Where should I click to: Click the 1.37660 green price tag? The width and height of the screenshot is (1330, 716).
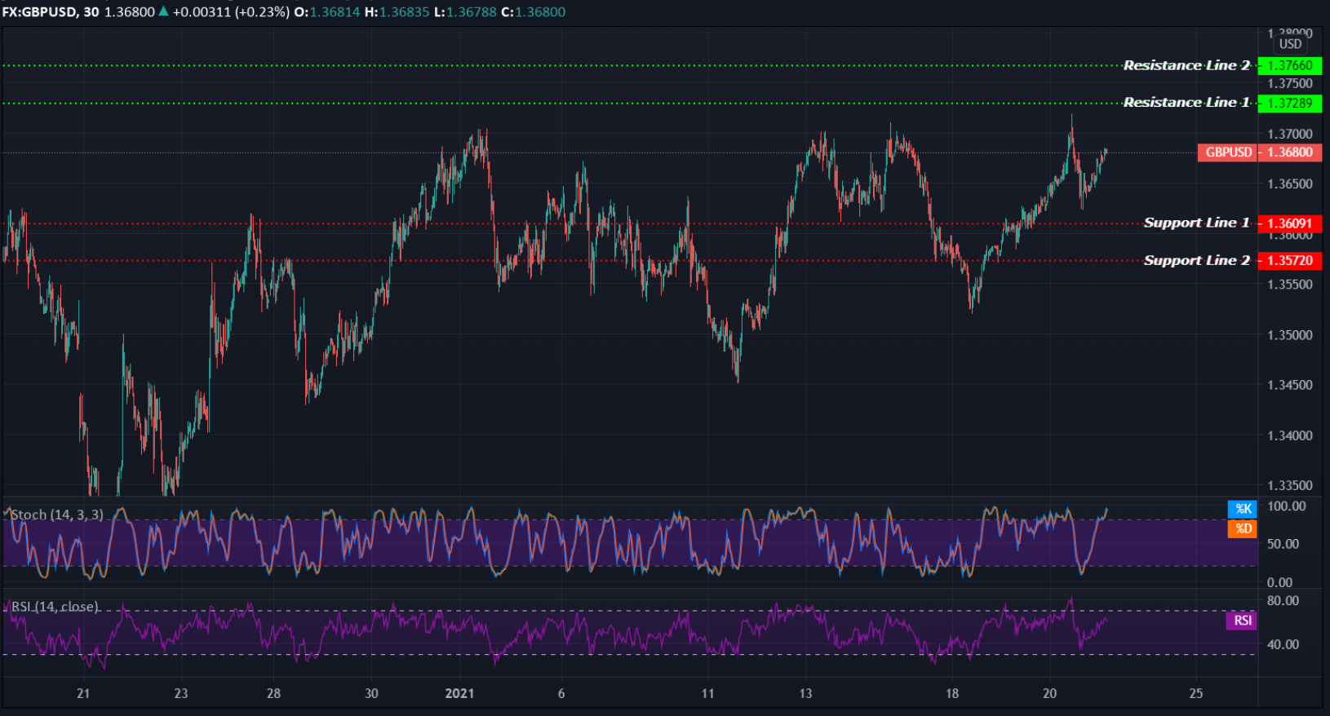coord(1290,65)
